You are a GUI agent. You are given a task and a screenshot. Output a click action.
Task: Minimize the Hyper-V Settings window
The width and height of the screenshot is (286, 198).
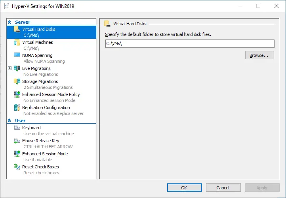tap(240, 6)
